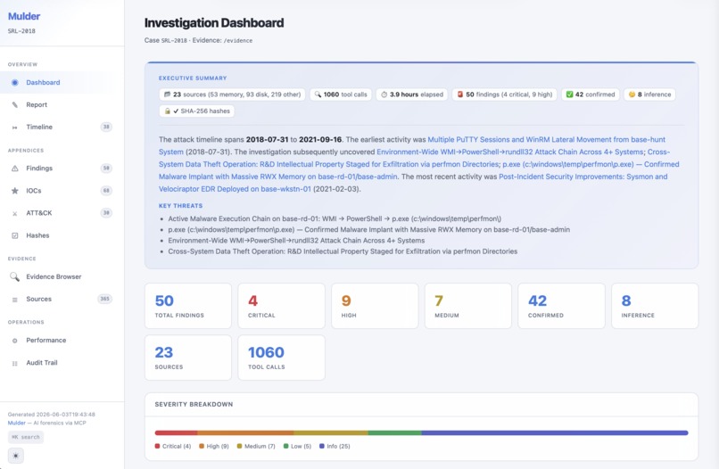Click the Audit Trail grid icon
The width and height of the screenshot is (719, 469).
(x=14, y=363)
